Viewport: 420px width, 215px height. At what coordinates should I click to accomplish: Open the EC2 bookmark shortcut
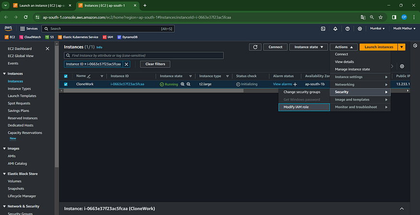(x=10, y=37)
